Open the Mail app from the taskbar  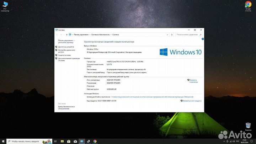[75, 142]
